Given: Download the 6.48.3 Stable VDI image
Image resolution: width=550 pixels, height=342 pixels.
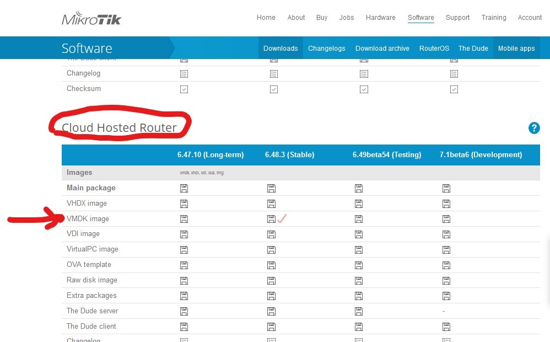Looking at the screenshot, I should 271,234.
